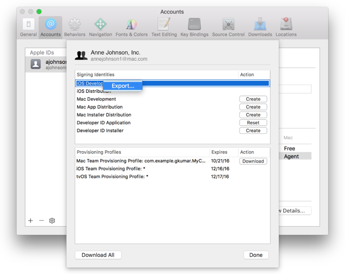Select the Mac Development row label

click(96, 99)
